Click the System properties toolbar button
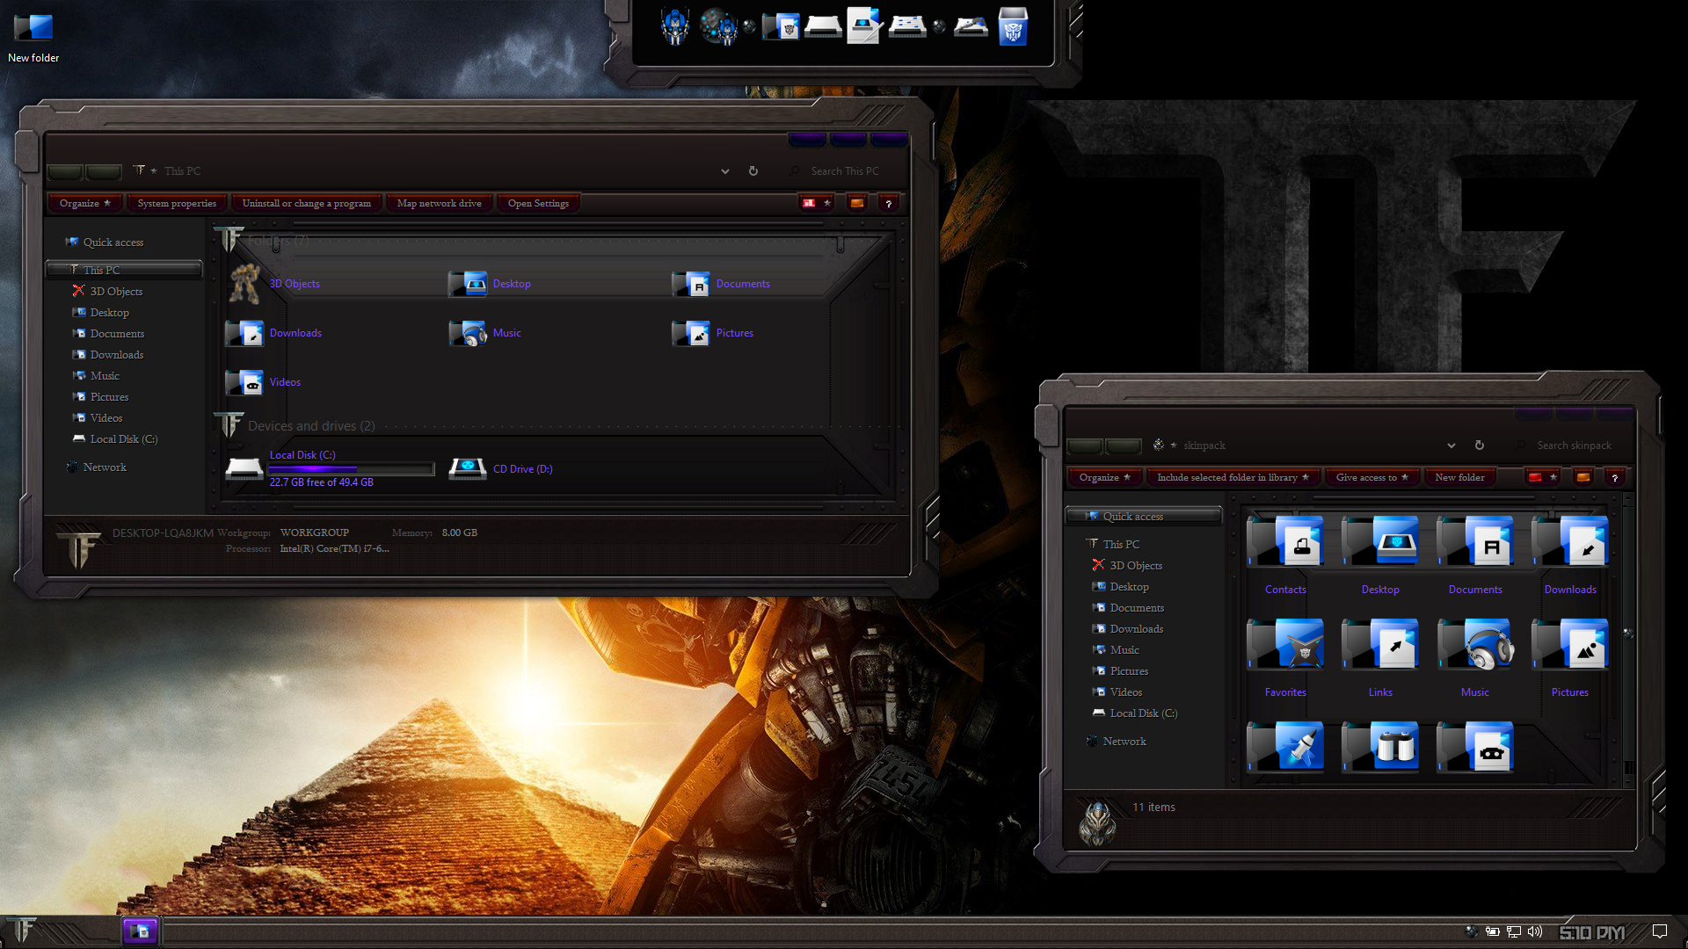This screenshot has width=1688, height=949. [177, 204]
